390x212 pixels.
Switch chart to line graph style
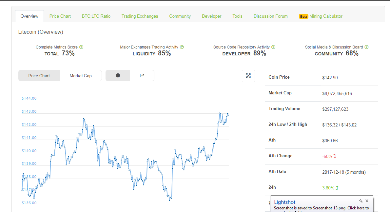click(x=142, y=76)
